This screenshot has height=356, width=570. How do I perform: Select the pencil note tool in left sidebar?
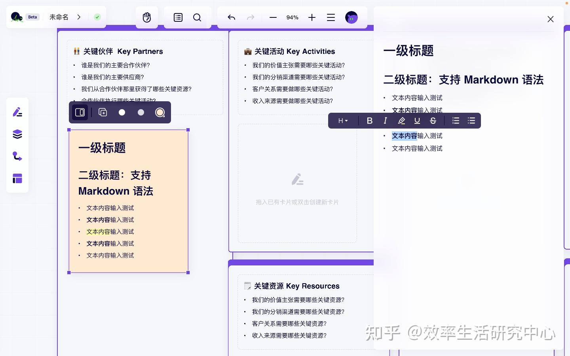pyautogui.click(x=17, y=112)
